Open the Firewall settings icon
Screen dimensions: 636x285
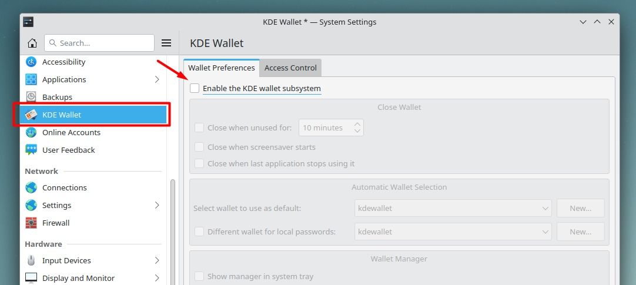[31, 223]
